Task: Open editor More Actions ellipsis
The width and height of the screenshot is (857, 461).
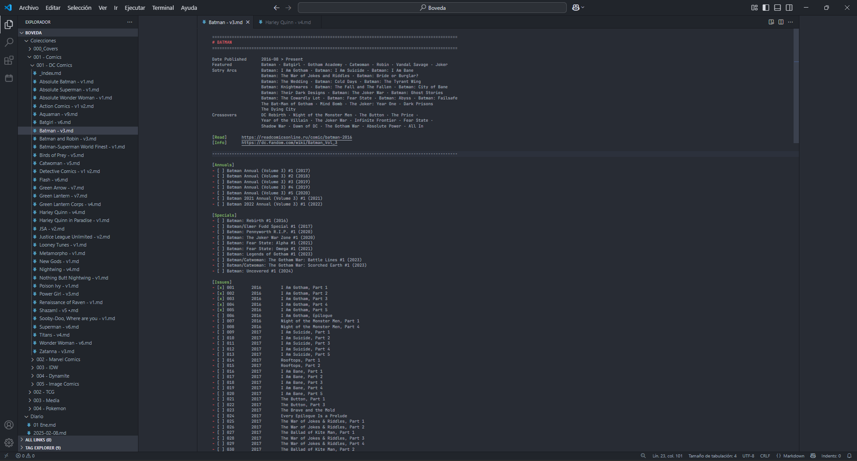Action: 790,22
